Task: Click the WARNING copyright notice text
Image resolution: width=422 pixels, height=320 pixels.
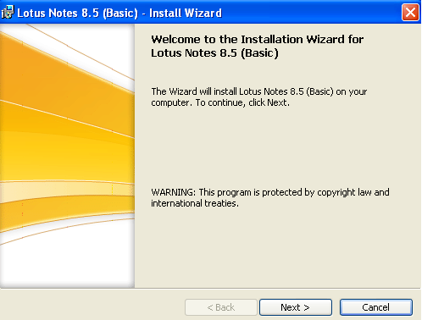Action: [x=270, y=197]
